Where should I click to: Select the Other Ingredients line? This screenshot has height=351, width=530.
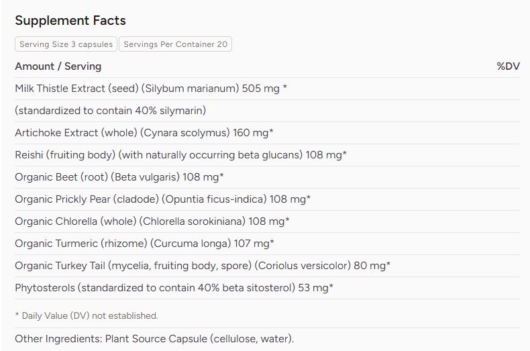[154, 339]
